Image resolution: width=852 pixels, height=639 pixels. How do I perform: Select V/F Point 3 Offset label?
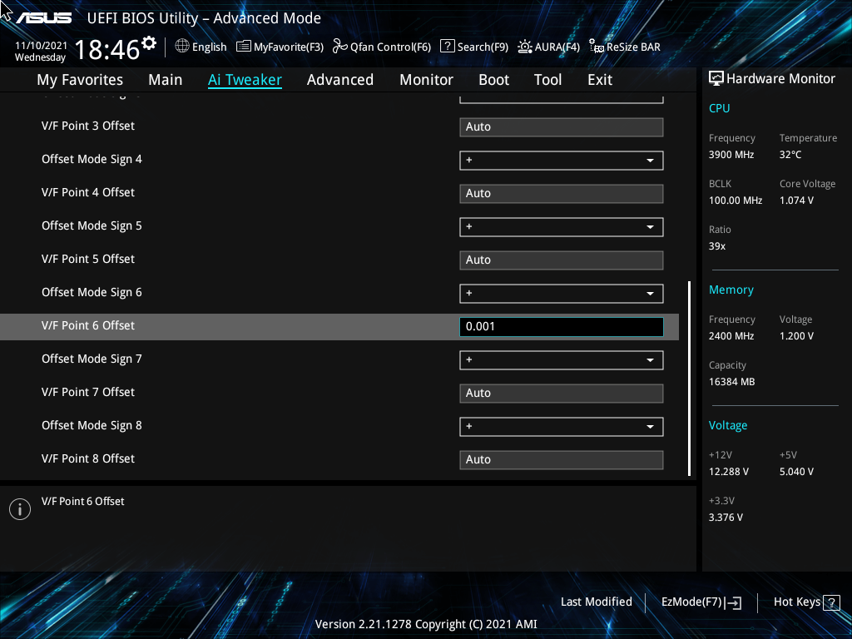point(88,126)
